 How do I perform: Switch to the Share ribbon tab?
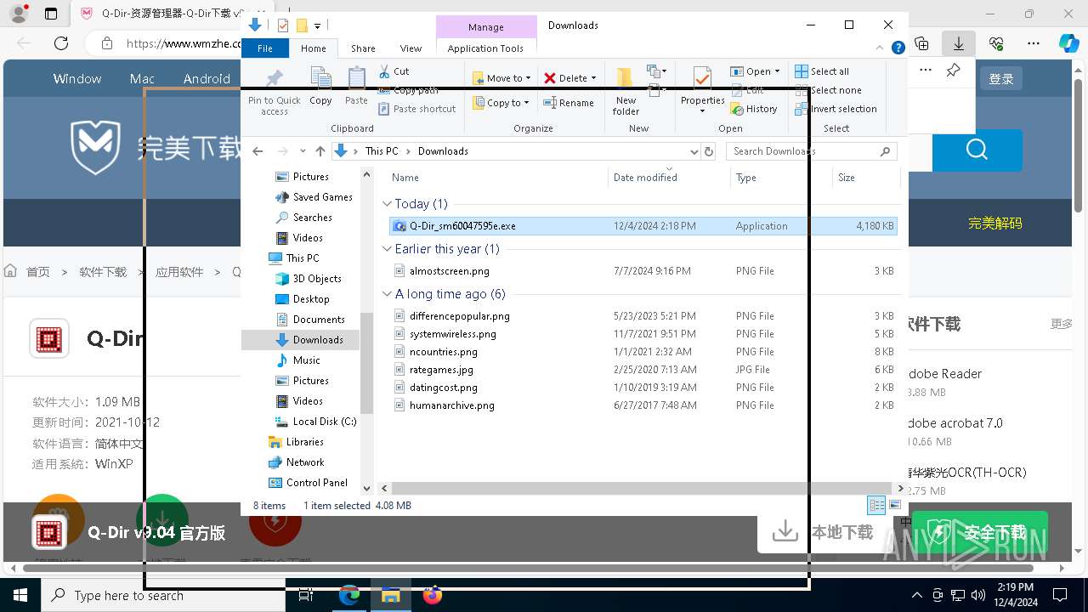pos(363,48)
